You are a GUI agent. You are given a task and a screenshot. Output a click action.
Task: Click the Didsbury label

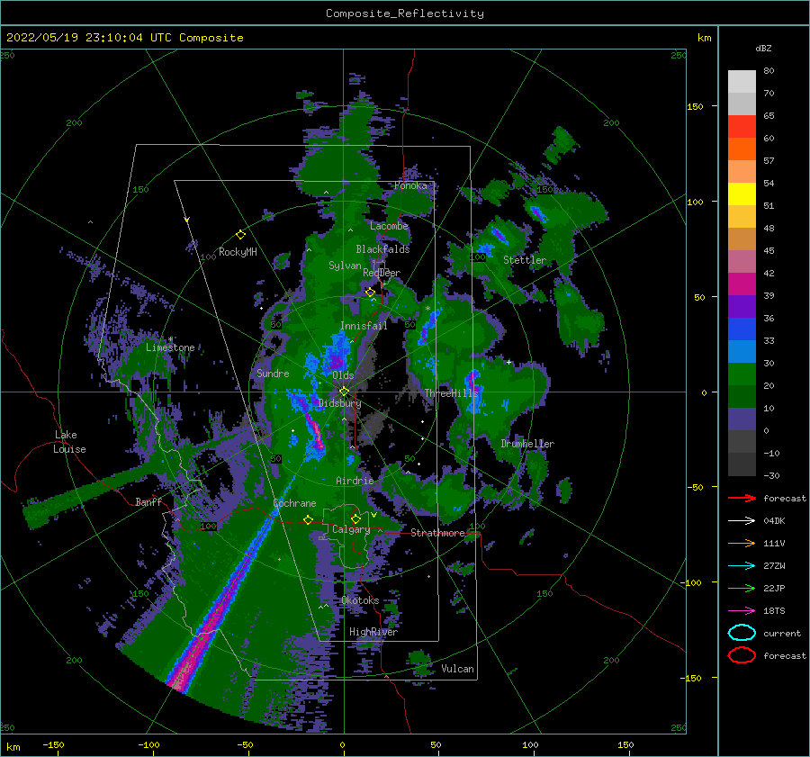[339, 403]
